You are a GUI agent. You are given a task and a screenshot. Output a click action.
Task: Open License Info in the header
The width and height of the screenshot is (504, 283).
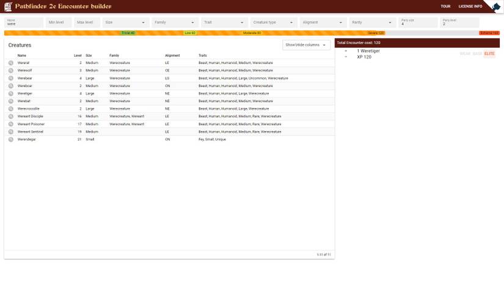tap(470, 6)
